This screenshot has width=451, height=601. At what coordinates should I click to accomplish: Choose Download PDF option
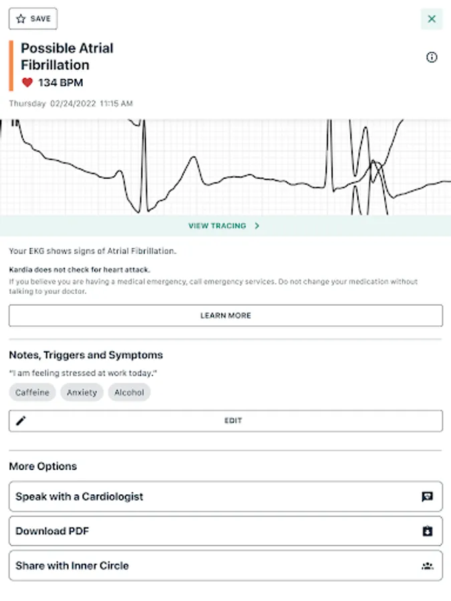coord(225,532)
